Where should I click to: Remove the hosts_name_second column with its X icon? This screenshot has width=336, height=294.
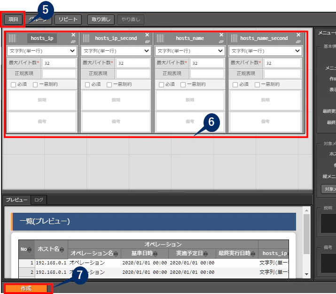click(x=298, y=35)
